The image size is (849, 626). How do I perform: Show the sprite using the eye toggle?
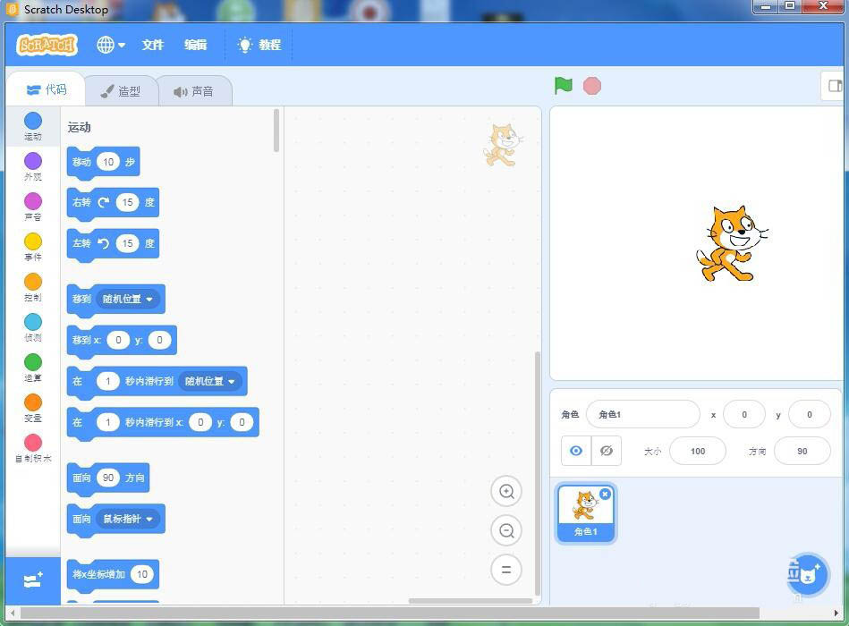click(575, 451)
